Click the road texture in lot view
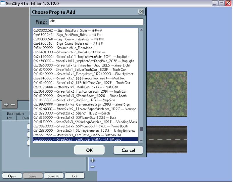Viewport: 233px width, 182px height. point(167,139)
